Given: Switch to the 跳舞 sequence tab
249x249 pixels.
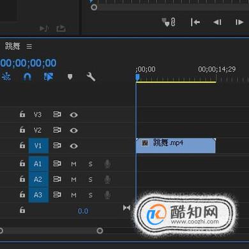Looking at the screenshot, I should click(13, 46).
